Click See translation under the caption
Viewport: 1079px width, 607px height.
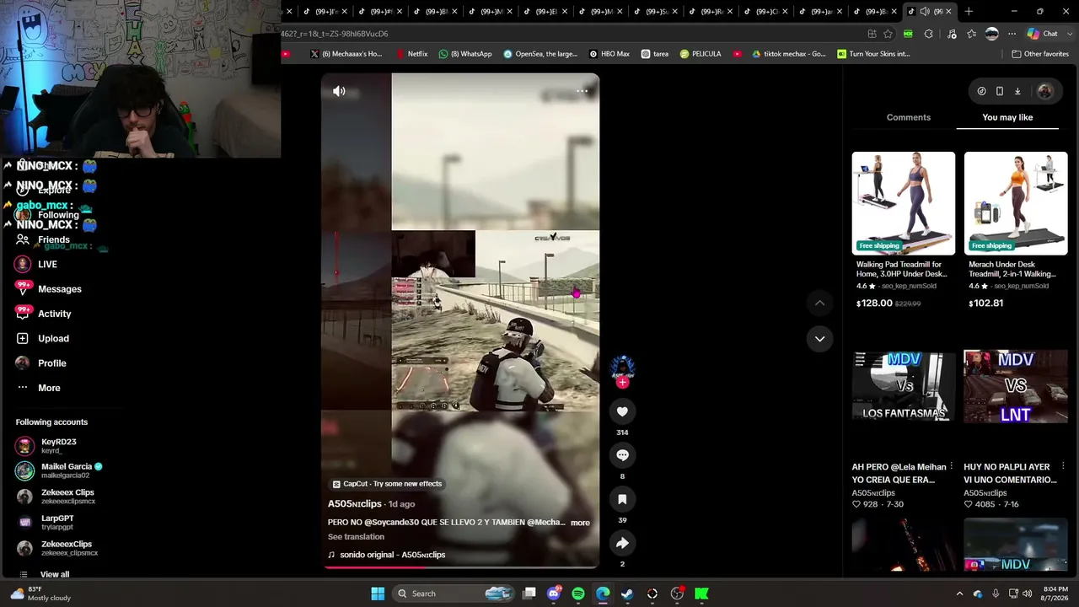point(356,537)
